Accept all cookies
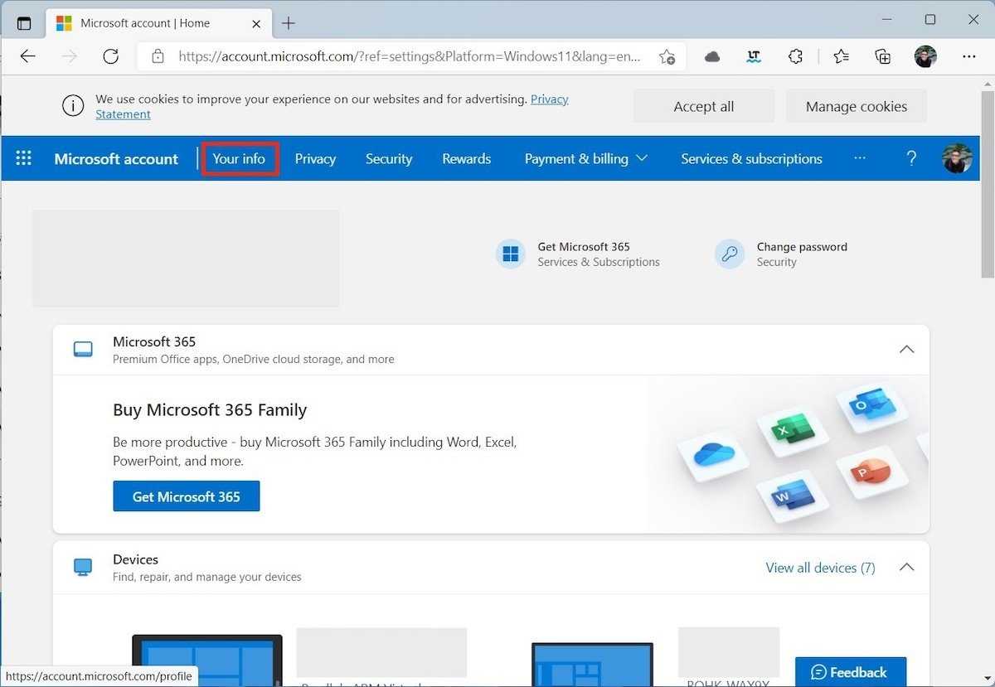This screenshot has width=995, height=687. 703,106
